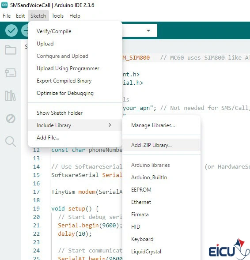Include the LiquidCrystal library

161,252
